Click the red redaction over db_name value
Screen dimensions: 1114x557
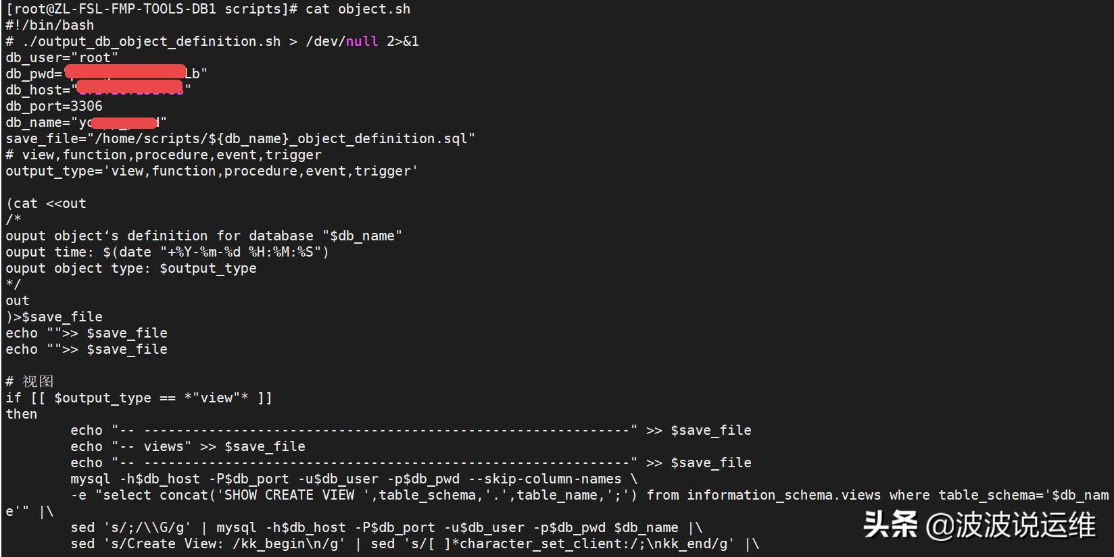click(124, 122)
